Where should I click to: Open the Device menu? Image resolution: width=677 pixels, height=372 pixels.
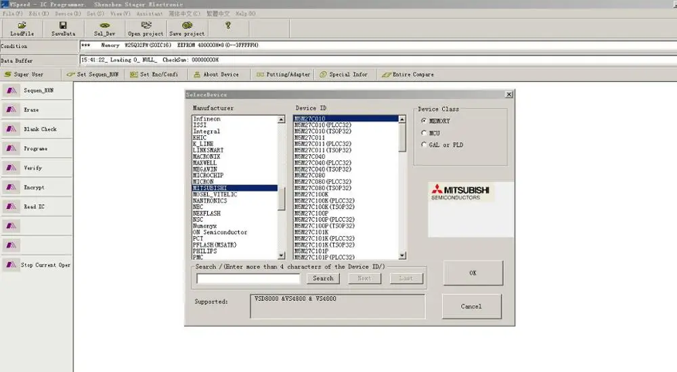[68, 14]
